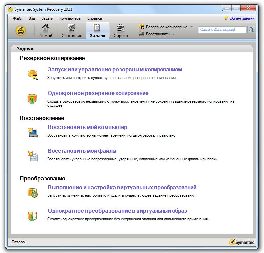The width and height of the screenshot is (264, 253).
Task: Switch to the Состояние status view
Action: pos(72,31)
